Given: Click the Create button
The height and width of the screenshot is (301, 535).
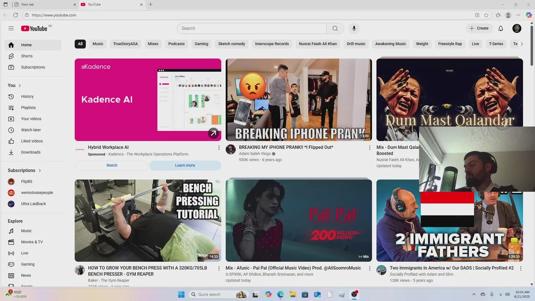Looking at the screenshot, I should (479, 28).
